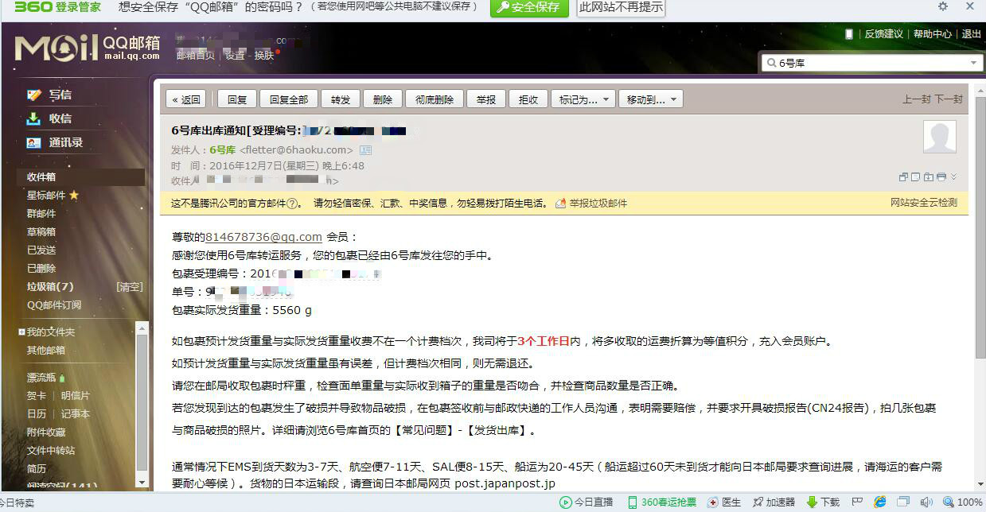
Task: Open the 收件箱 inbox folder
Action: tap(80, 177)
